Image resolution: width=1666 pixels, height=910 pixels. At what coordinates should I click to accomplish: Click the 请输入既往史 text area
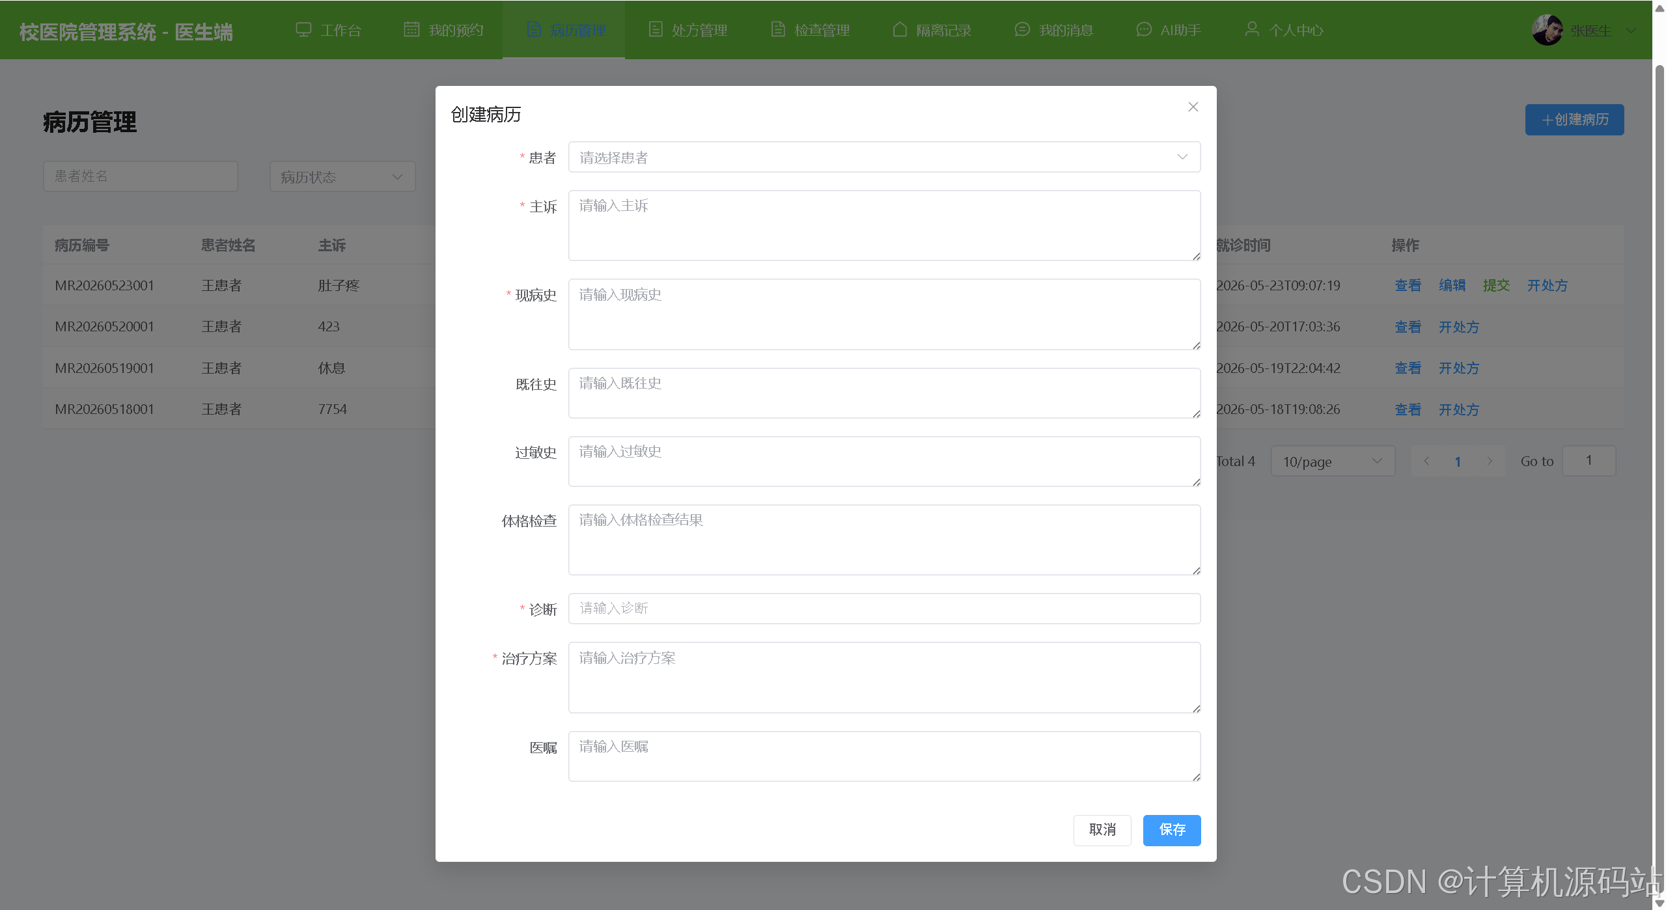click(x=884, y=393)
